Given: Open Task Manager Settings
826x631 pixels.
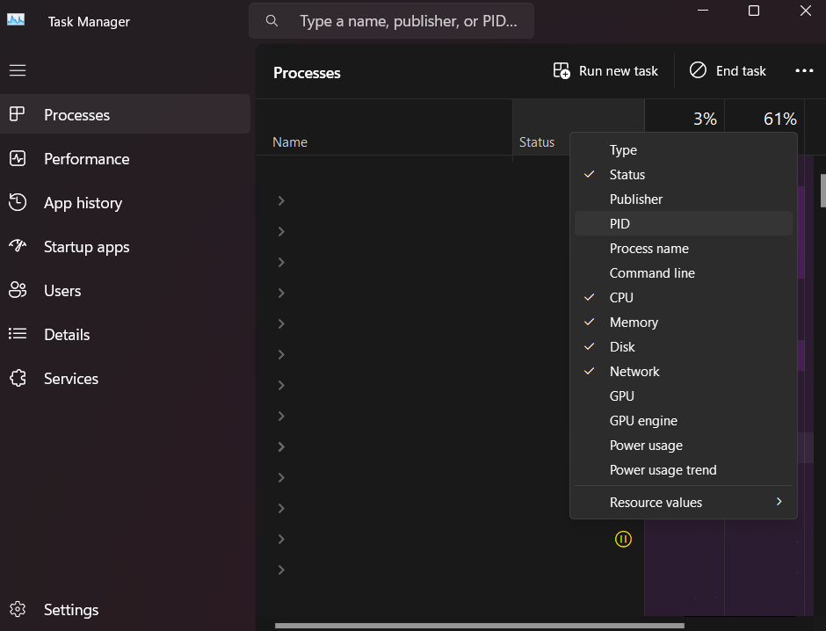Looking at the screenshot, I should [x=126, y=609].
